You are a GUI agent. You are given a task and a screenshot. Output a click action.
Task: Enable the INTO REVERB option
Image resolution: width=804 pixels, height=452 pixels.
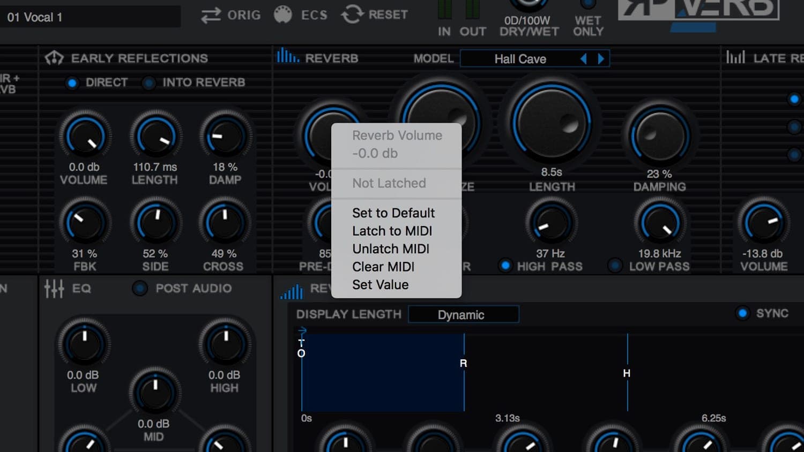[x=149, y=83]
